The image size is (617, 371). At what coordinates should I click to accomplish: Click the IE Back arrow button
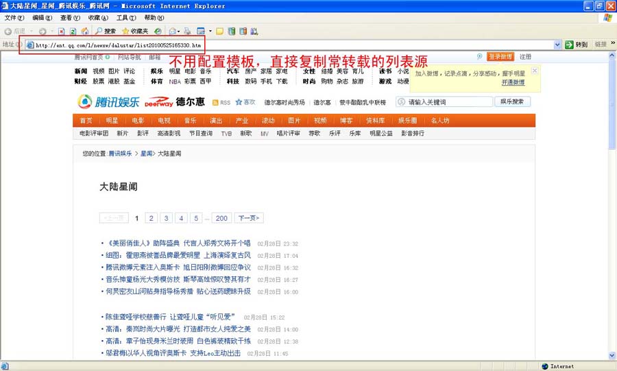point(8,31)
